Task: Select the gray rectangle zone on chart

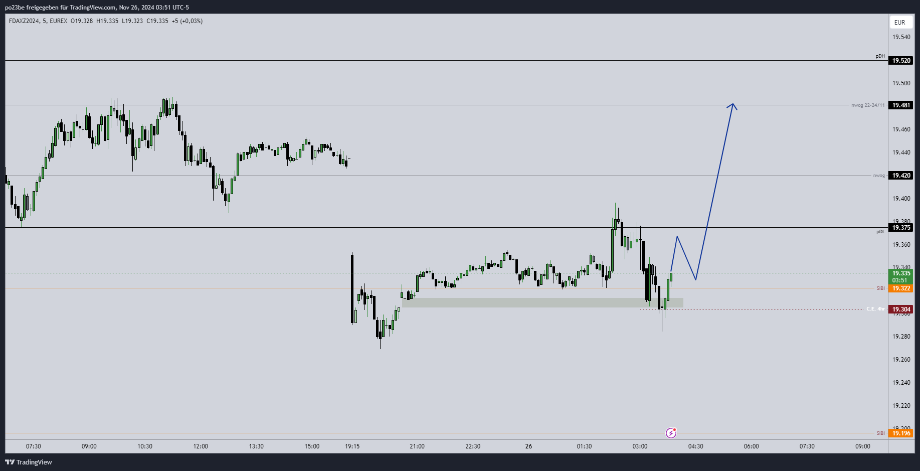Action: [541, 302]
